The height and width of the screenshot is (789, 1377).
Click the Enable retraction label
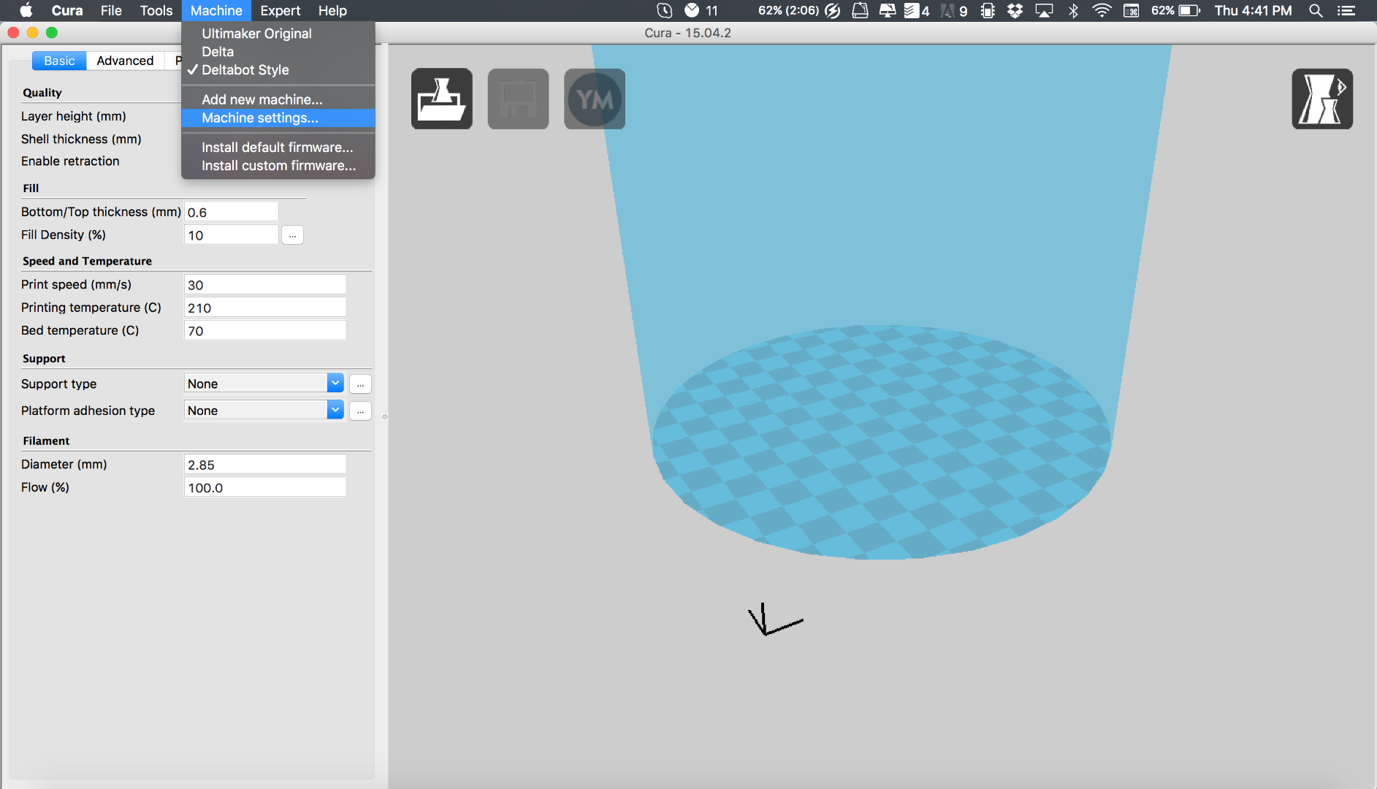pyautogui.click(x=70, y=161)
